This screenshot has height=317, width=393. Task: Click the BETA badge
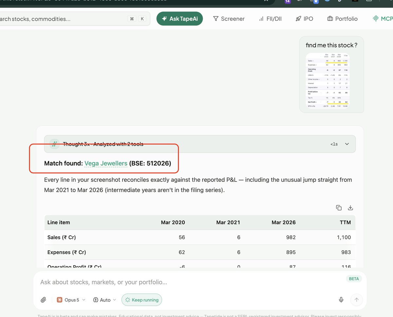click(354, 279)
